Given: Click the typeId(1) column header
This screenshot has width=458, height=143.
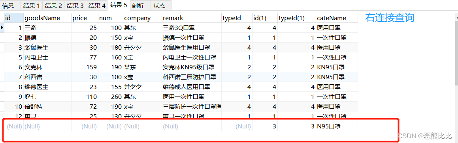Looking at the screenshot, I should 297,18.
